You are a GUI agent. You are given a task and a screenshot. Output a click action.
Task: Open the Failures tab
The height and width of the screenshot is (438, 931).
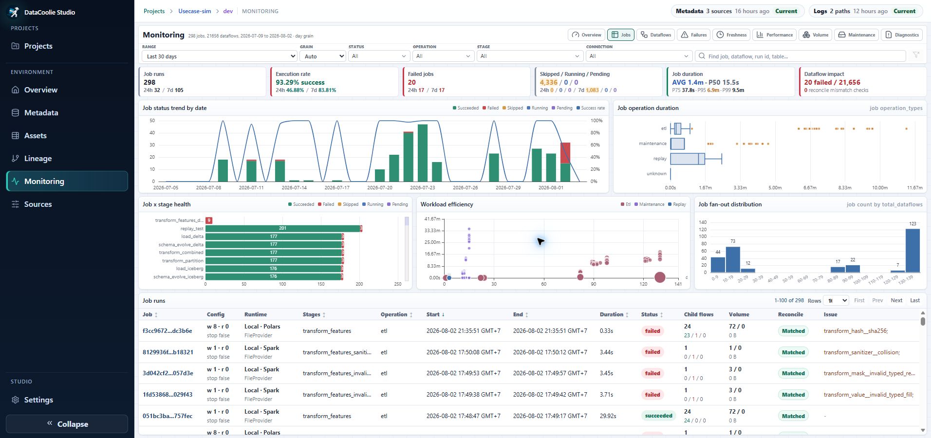click(693, 35)
